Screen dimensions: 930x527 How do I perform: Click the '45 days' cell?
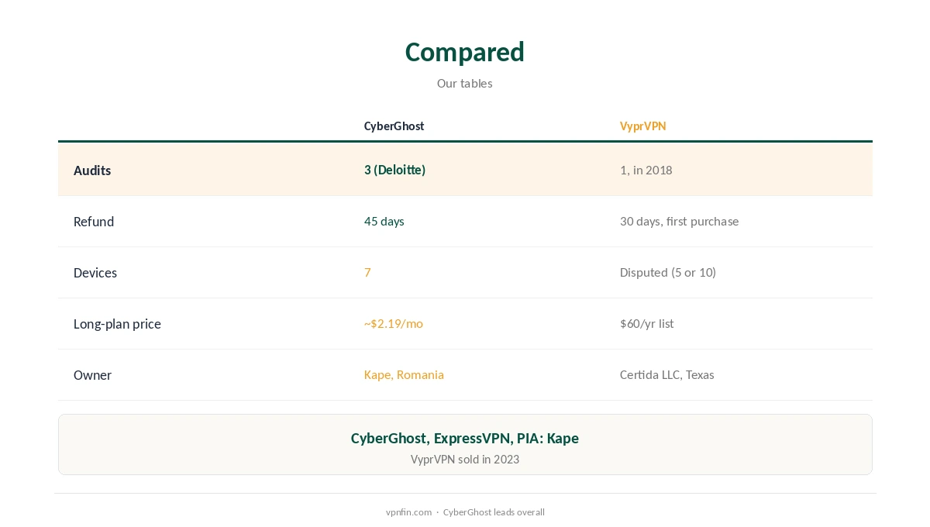click(x=384, y=222)
